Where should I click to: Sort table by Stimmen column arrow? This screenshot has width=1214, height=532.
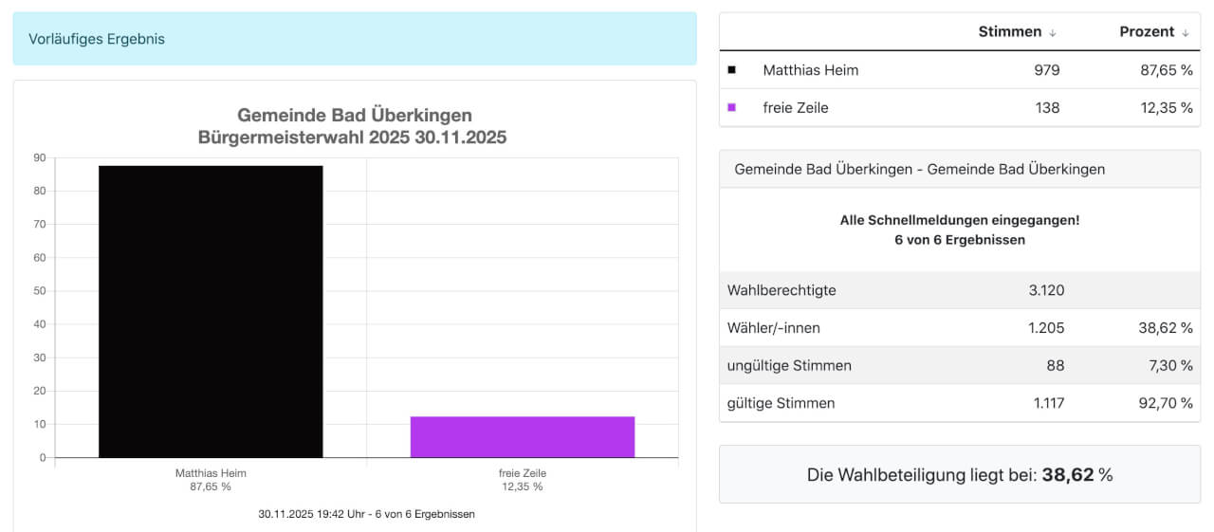click(x=1052, y=32)
